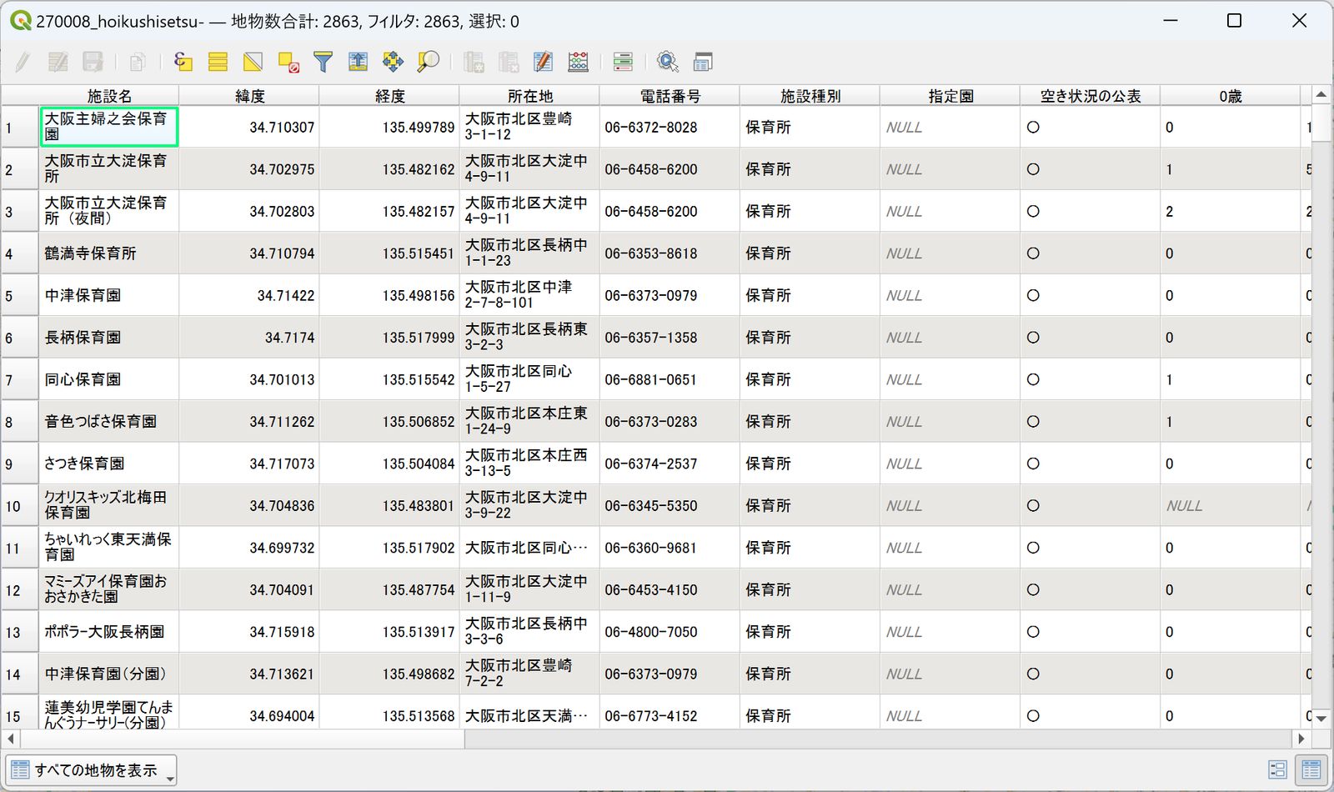Deselect all features icon
Image resolution: width=1334 pixels, height=792 pixels.
point(288,62)
